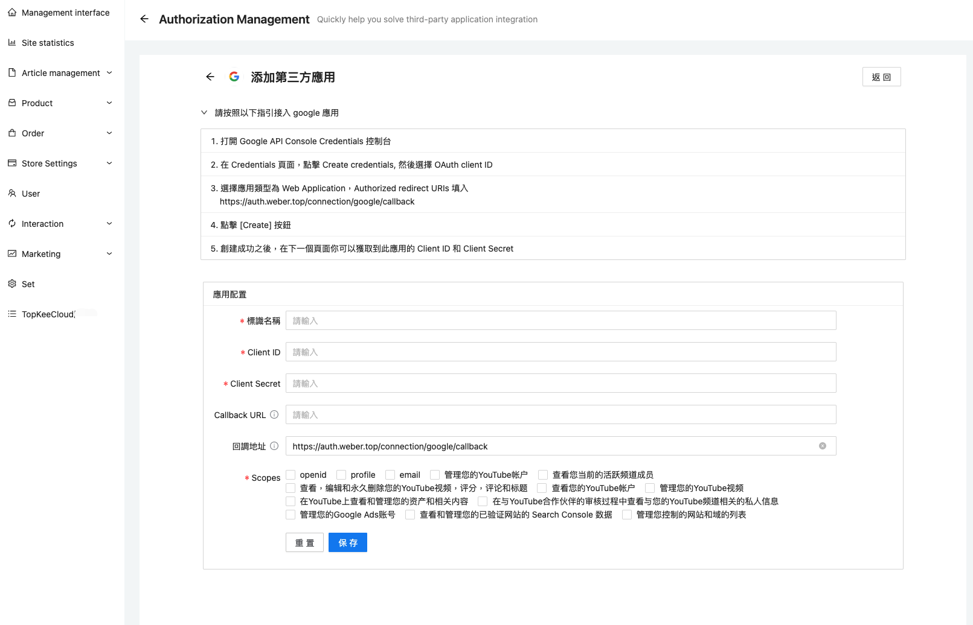Click the Site statistics chart icon
This screenshot has height=625, width=973.
[x=12, y=43]
